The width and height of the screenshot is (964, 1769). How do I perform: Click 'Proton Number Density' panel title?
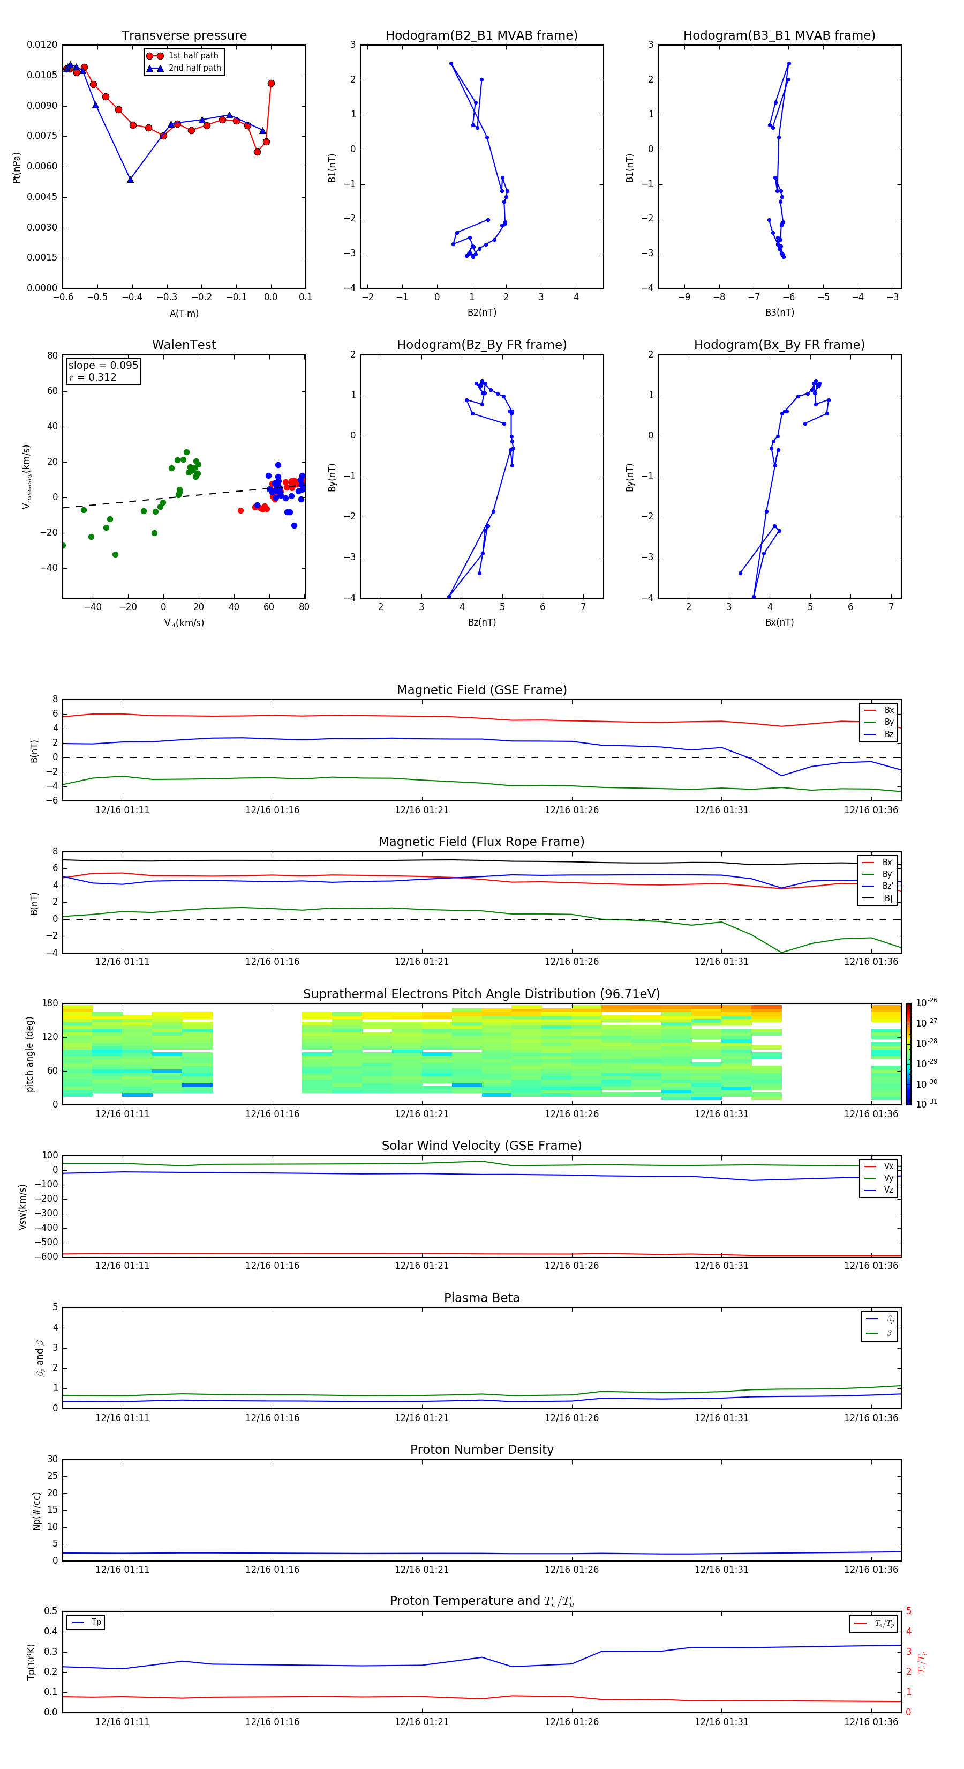click(481, 1450)
